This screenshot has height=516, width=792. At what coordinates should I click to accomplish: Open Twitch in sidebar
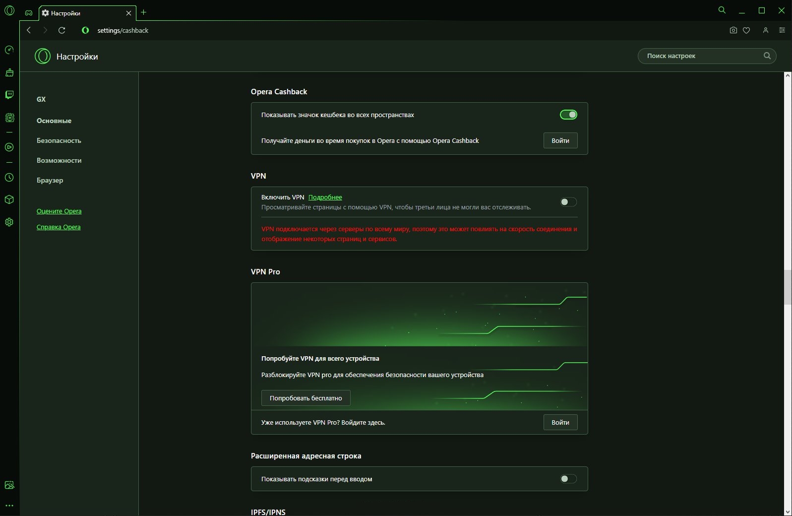pyautogui.click(x=9, y=95)
